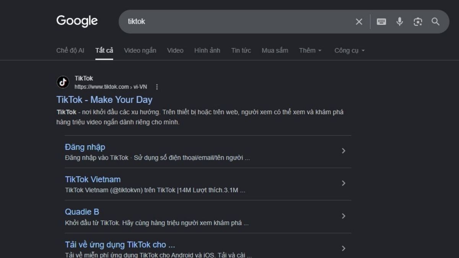Open TikTok - Make Your Day result
This screenshot has width=459, height=258.
coord(104,100)
